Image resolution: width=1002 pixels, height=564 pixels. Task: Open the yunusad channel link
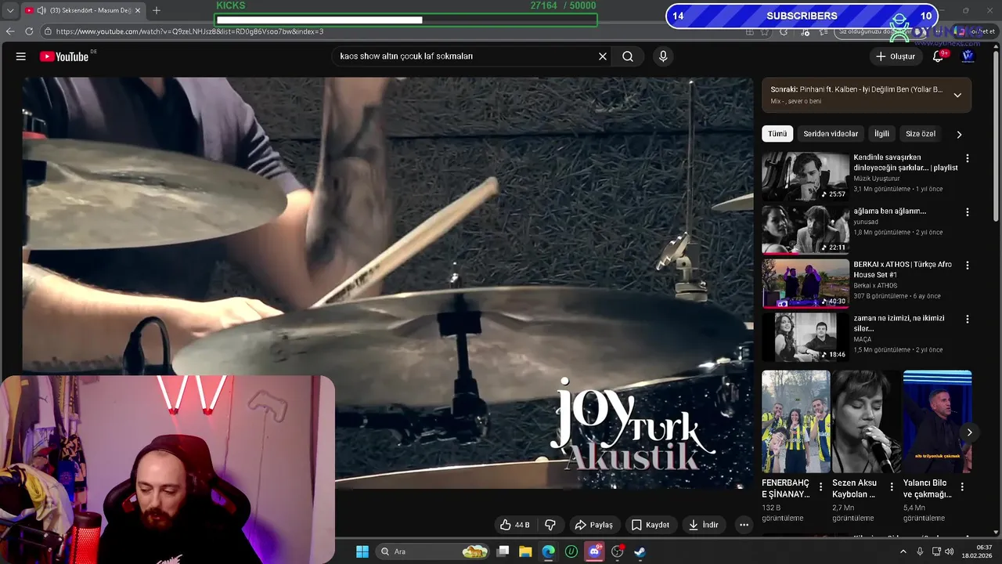click(x=866, y=222)
